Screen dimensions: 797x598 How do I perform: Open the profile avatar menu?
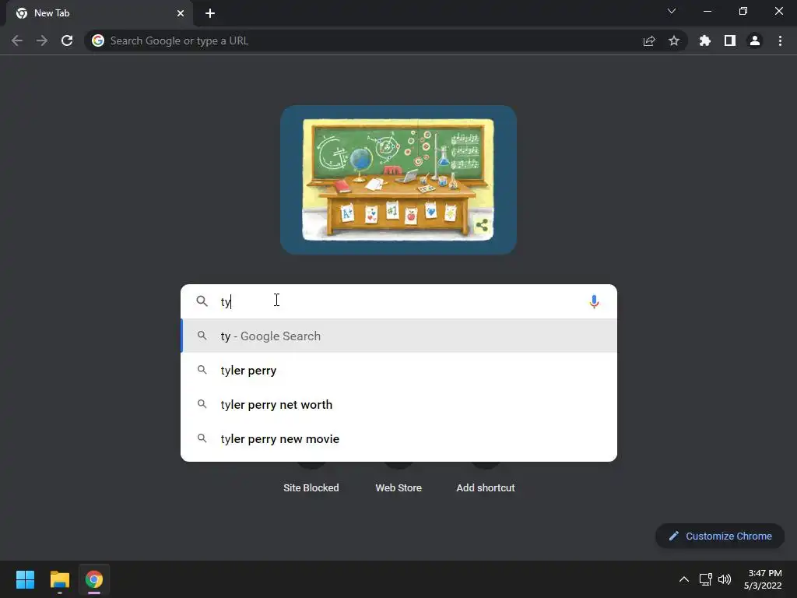click(x=755, y=40)
